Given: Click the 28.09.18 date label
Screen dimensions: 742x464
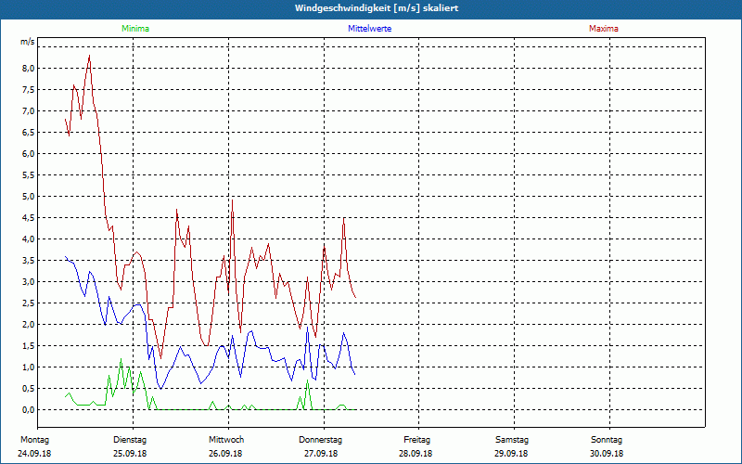Looking at the screenshot, I should 416,454.
